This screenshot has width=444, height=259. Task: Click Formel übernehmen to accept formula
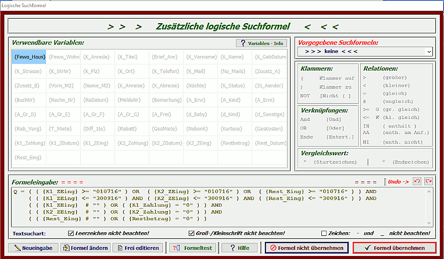394,248
